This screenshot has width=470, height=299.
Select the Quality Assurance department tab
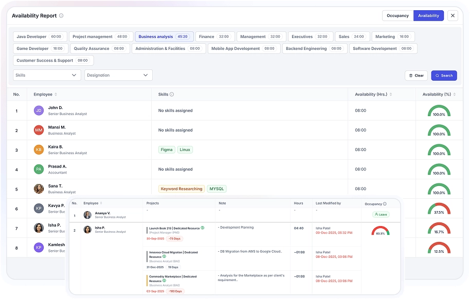(x=100, y=49)
